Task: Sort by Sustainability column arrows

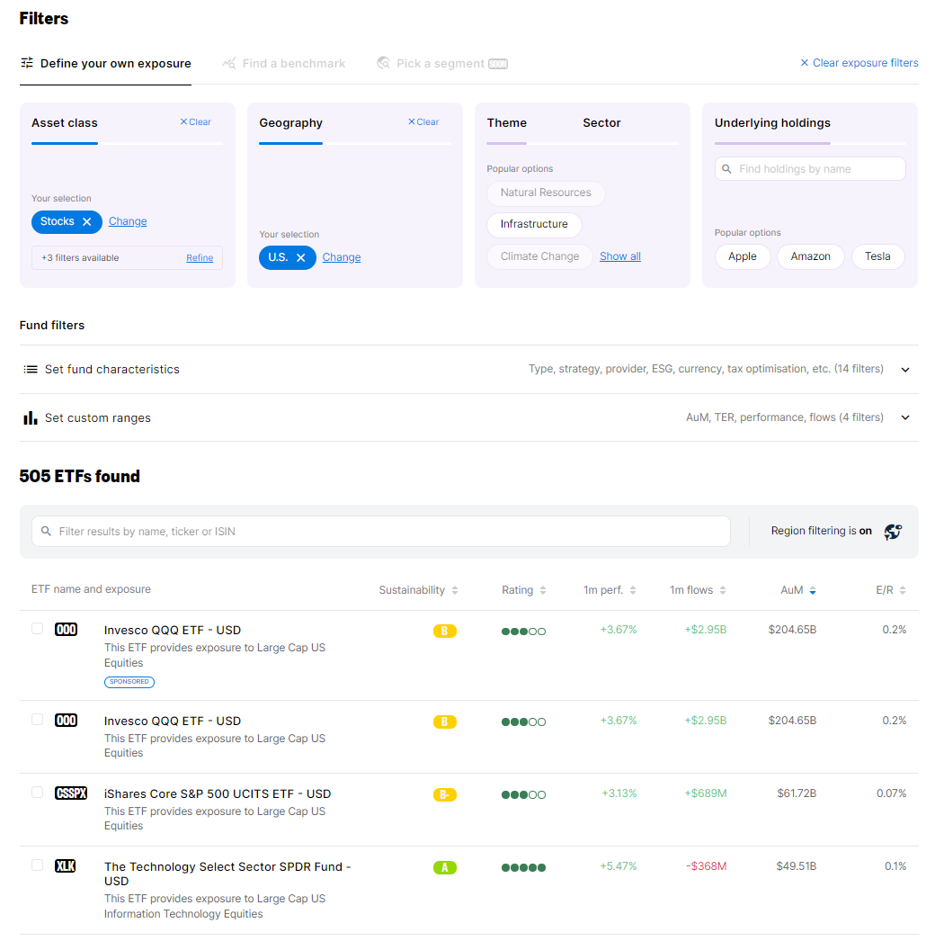Action: [455, 591]
